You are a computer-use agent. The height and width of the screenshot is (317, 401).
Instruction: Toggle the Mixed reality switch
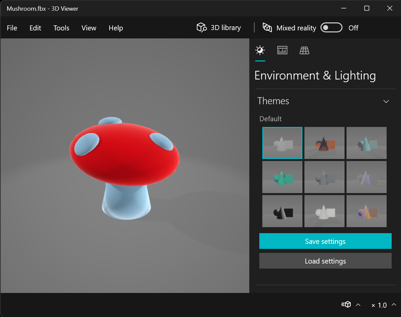pyautogui.click(x=331, y=28)
